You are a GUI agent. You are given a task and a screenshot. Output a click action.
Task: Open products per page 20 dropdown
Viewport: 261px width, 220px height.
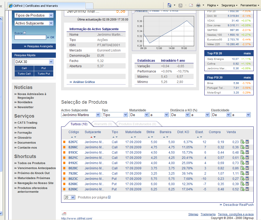[x=70, y=197]
